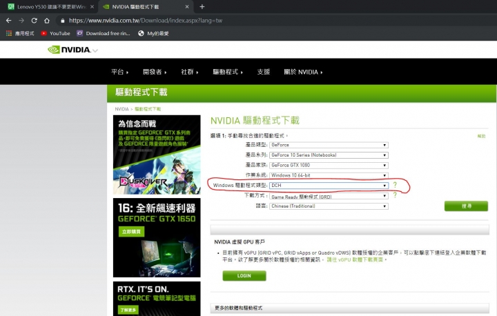Click the NVIDIA 虛擬 GPU 客戶 heading
Image resolution: width=497 pixels, height=316 pixels.
(x=240, y=242)
